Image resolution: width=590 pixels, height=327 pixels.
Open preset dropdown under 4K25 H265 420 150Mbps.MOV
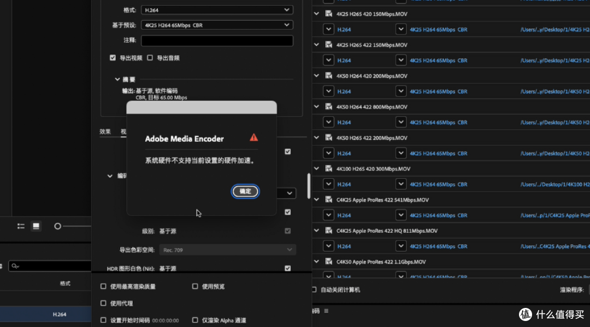pos(401,29)
